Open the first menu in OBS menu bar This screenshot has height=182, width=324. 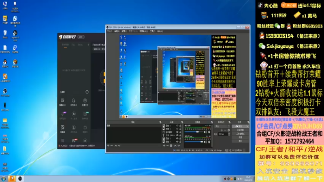pos(110,32)
